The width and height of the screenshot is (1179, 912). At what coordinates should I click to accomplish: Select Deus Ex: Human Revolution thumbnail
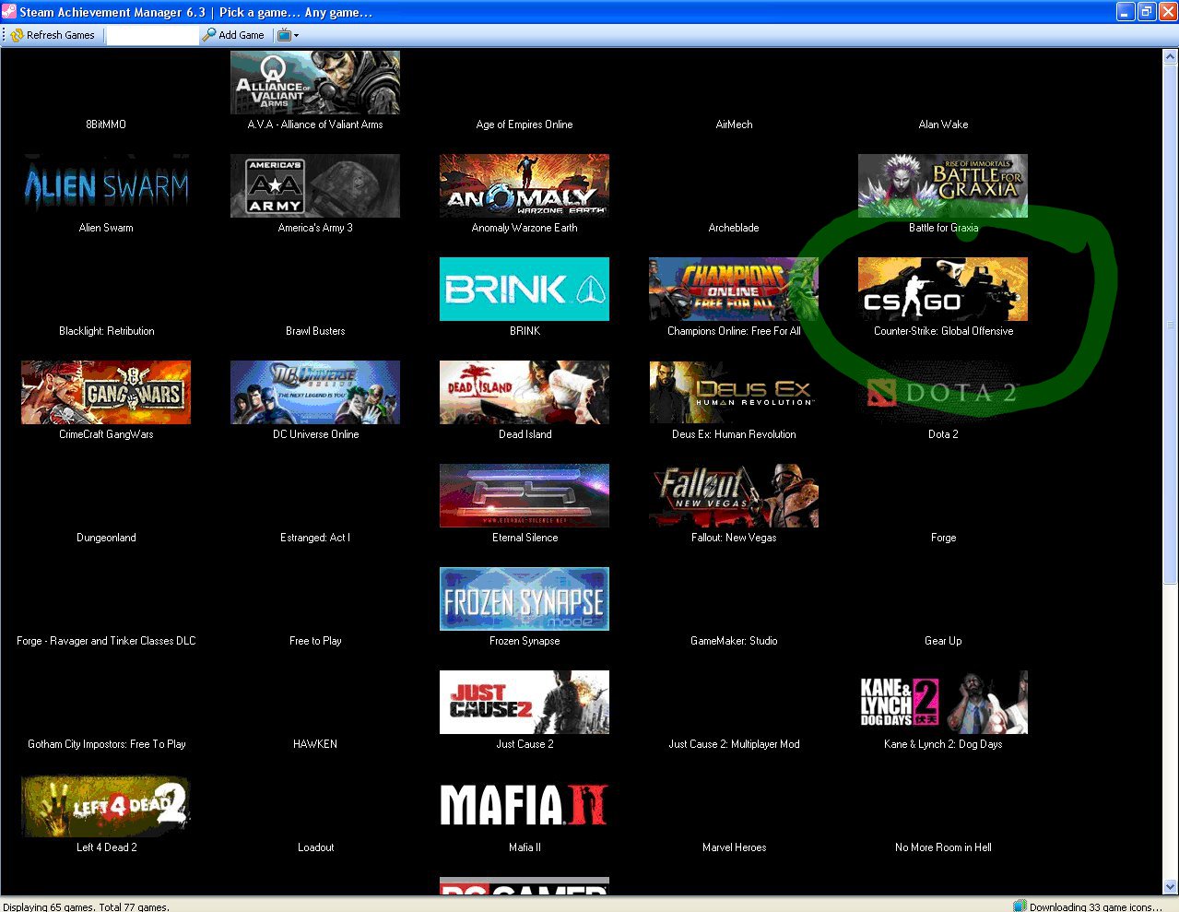(x=734, y=392)
